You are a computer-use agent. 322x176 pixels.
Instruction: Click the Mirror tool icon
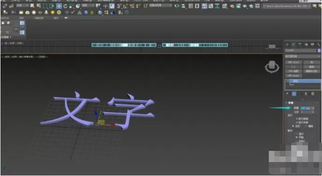[x=177, y=6]
